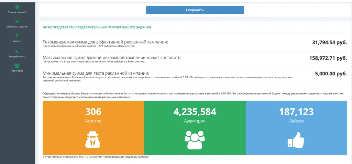352x164 pixels.
Task: Click the audience group icon in green card
Action: click(x=195, y=140)
